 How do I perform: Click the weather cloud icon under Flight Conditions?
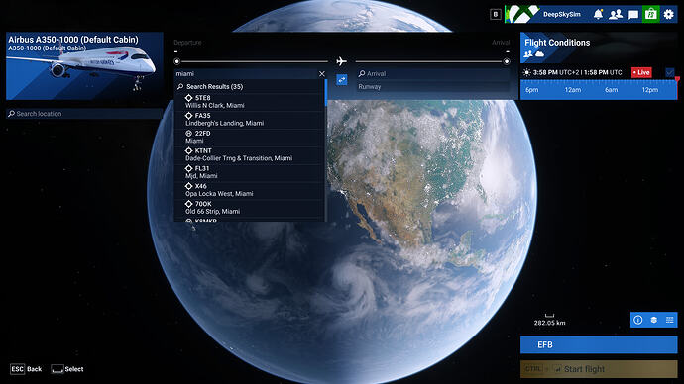539,54
